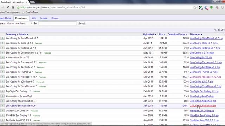Image resolution: width=225 pixels, height=126 pixels.
Task: Open the TopStyle.Zen.Coding.1.2.zip link
Action: pyautogui.click(x=204, y=91)
